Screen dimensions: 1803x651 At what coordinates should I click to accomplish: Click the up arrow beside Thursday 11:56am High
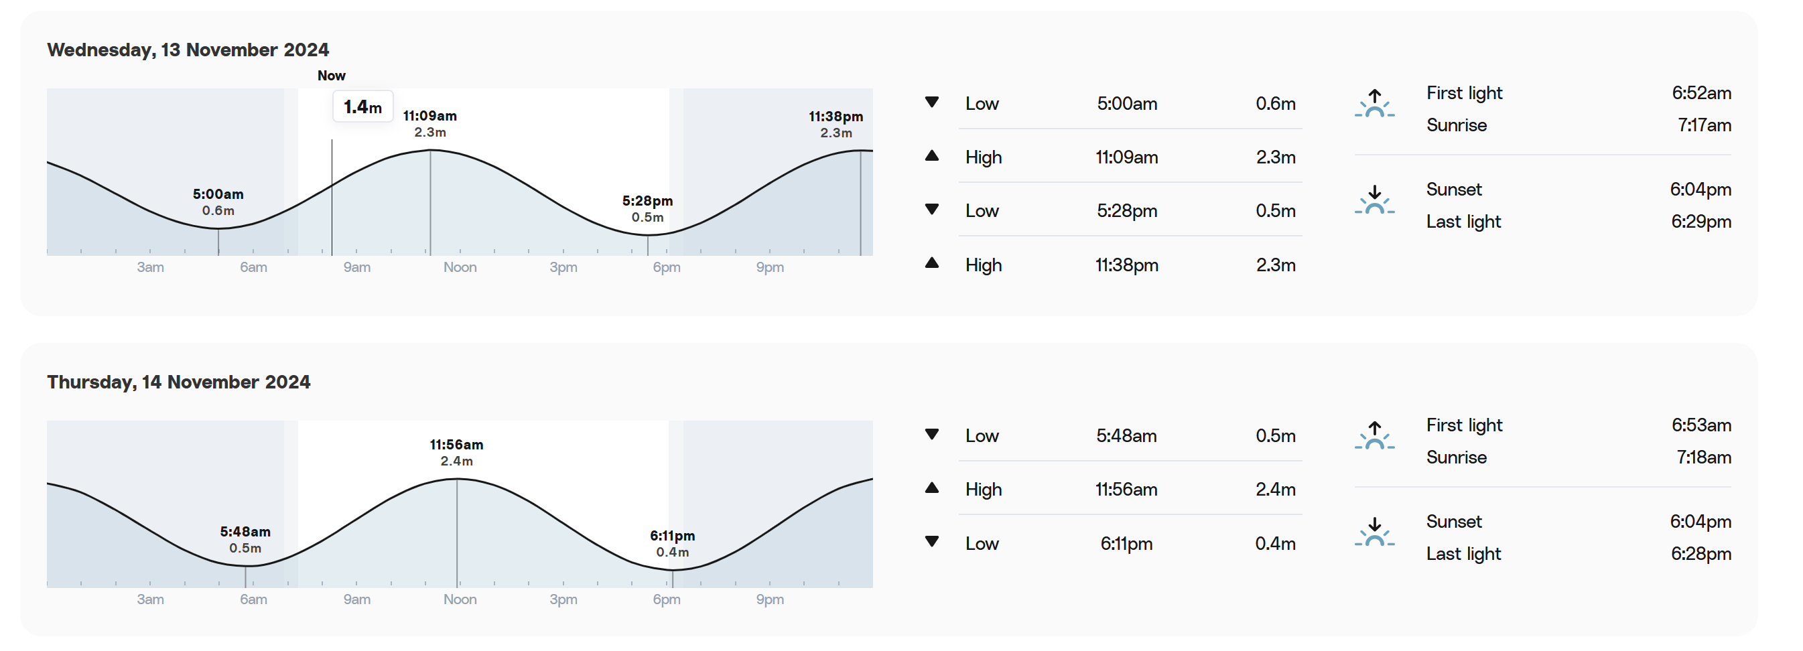(931, 488)
